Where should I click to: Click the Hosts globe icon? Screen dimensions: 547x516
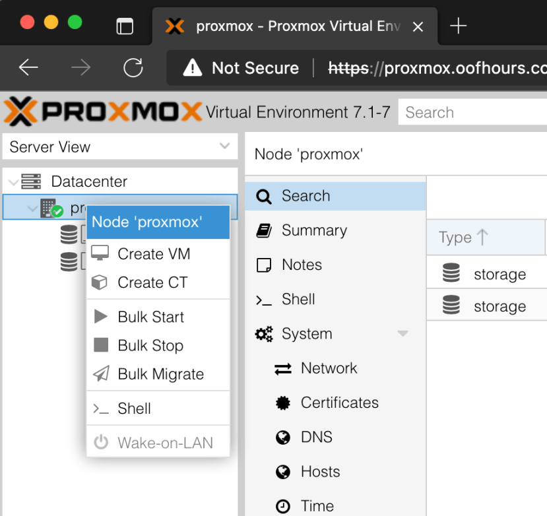[x=282, y=471]
